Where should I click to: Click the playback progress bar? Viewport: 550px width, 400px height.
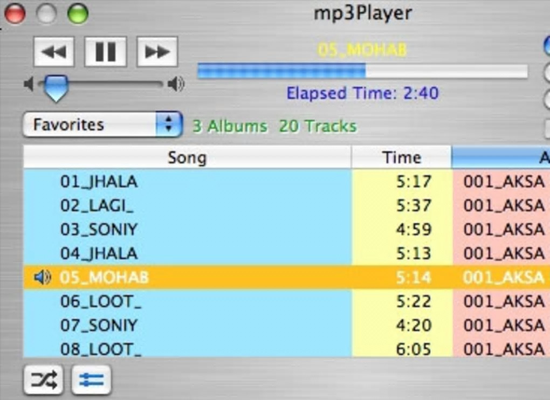pos(362,71)
